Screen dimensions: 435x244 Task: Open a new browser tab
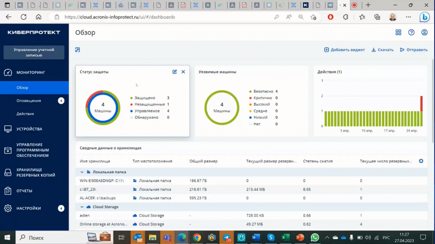pos(368,5)
